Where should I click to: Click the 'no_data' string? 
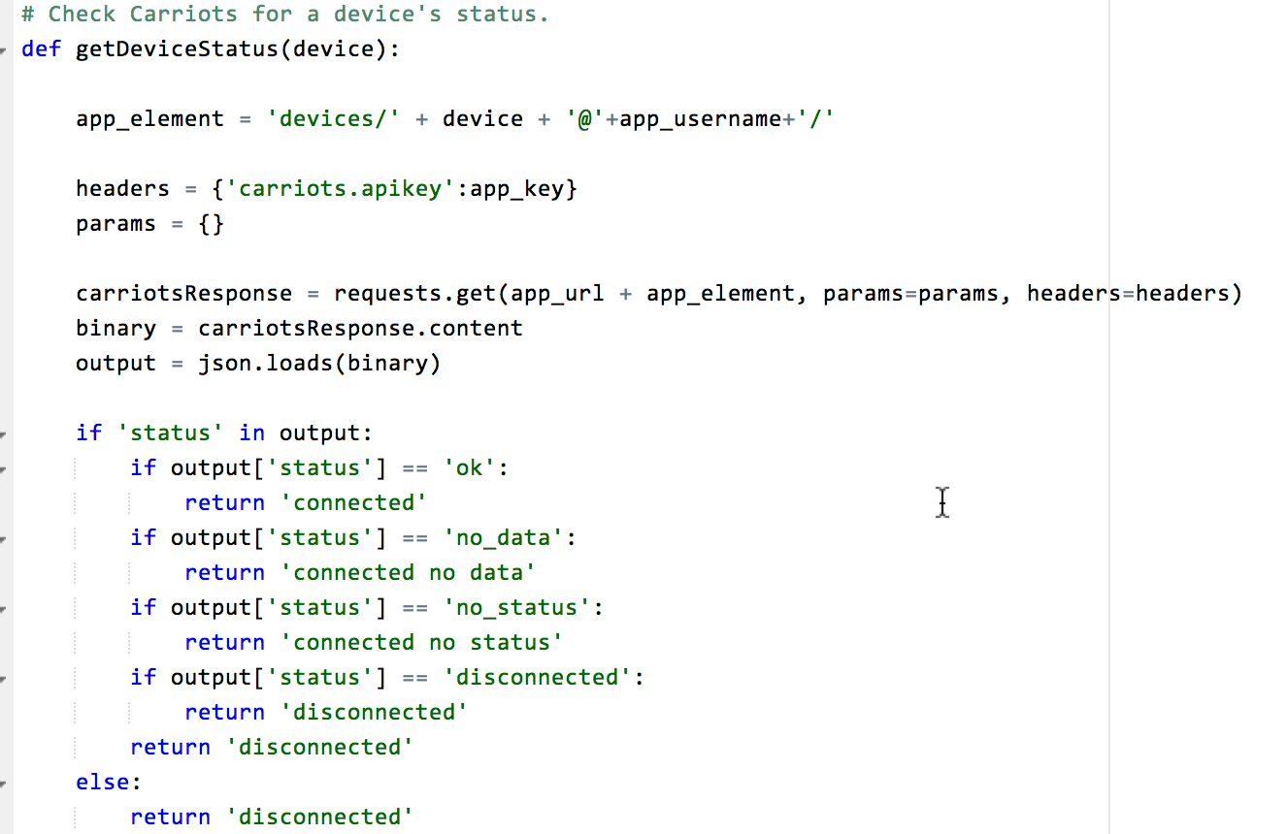503,537
